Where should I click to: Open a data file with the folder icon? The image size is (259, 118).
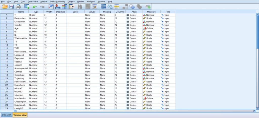pyautogui.click(x=5, y=7)
